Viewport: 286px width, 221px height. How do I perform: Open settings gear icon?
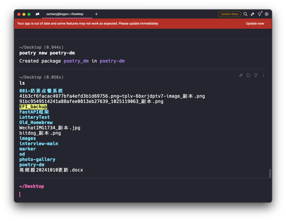[x=266, y=14]
